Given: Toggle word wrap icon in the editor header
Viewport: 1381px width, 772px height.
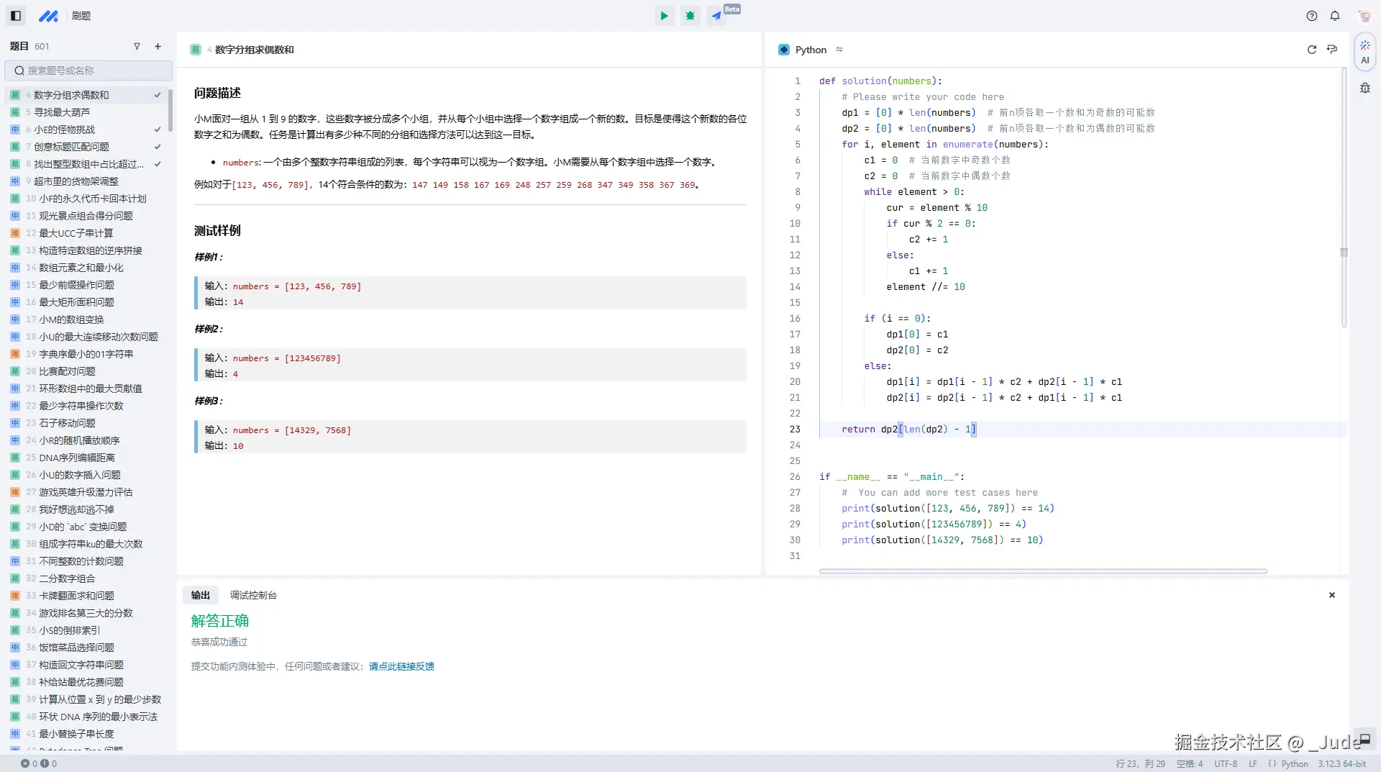Looking at the screenshot, I should click(1332, 50).
